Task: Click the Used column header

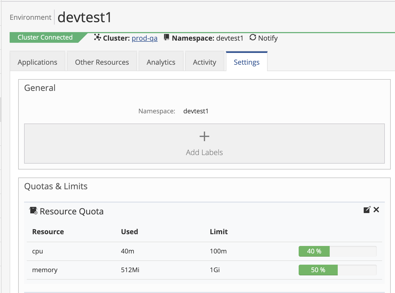Action: click(130, 232)
